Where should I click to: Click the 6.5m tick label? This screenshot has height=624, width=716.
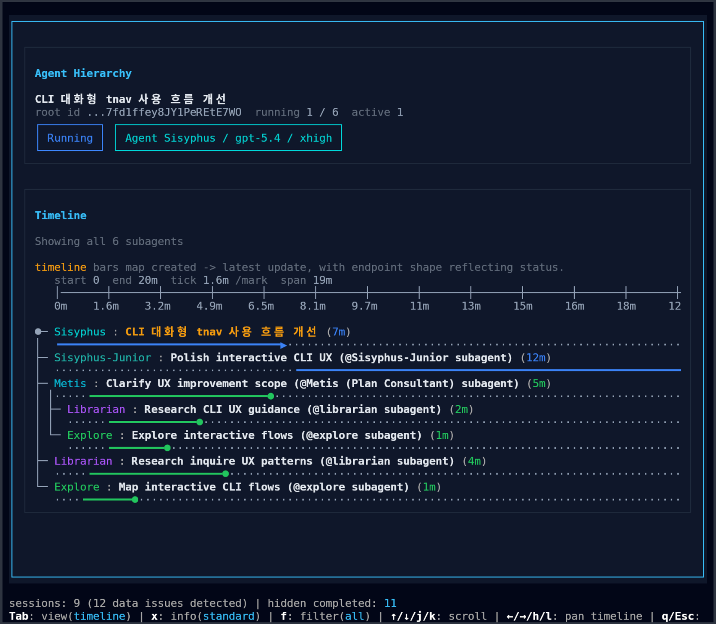point(261,306)
